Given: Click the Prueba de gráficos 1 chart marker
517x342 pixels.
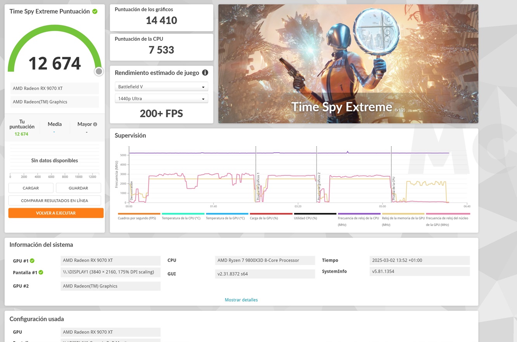Looking at the screenshot, I should 258,186.
